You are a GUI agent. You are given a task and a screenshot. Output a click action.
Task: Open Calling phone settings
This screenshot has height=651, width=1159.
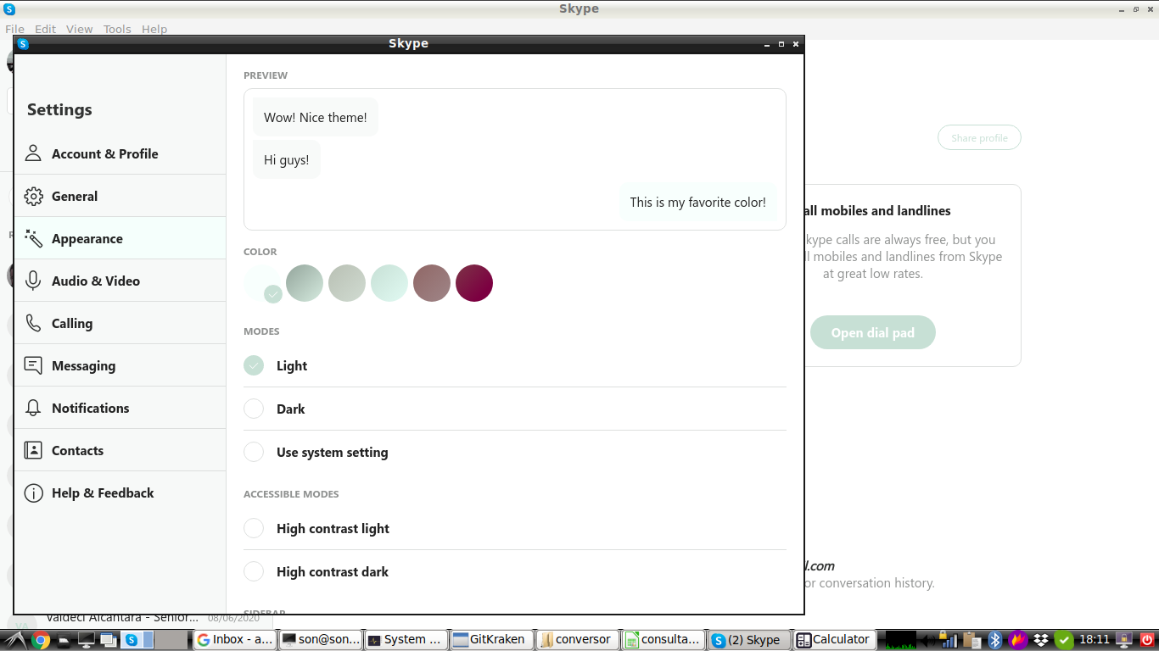point(120,323)
